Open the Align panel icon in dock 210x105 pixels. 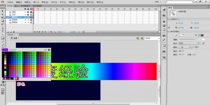(x=164, y=22)
